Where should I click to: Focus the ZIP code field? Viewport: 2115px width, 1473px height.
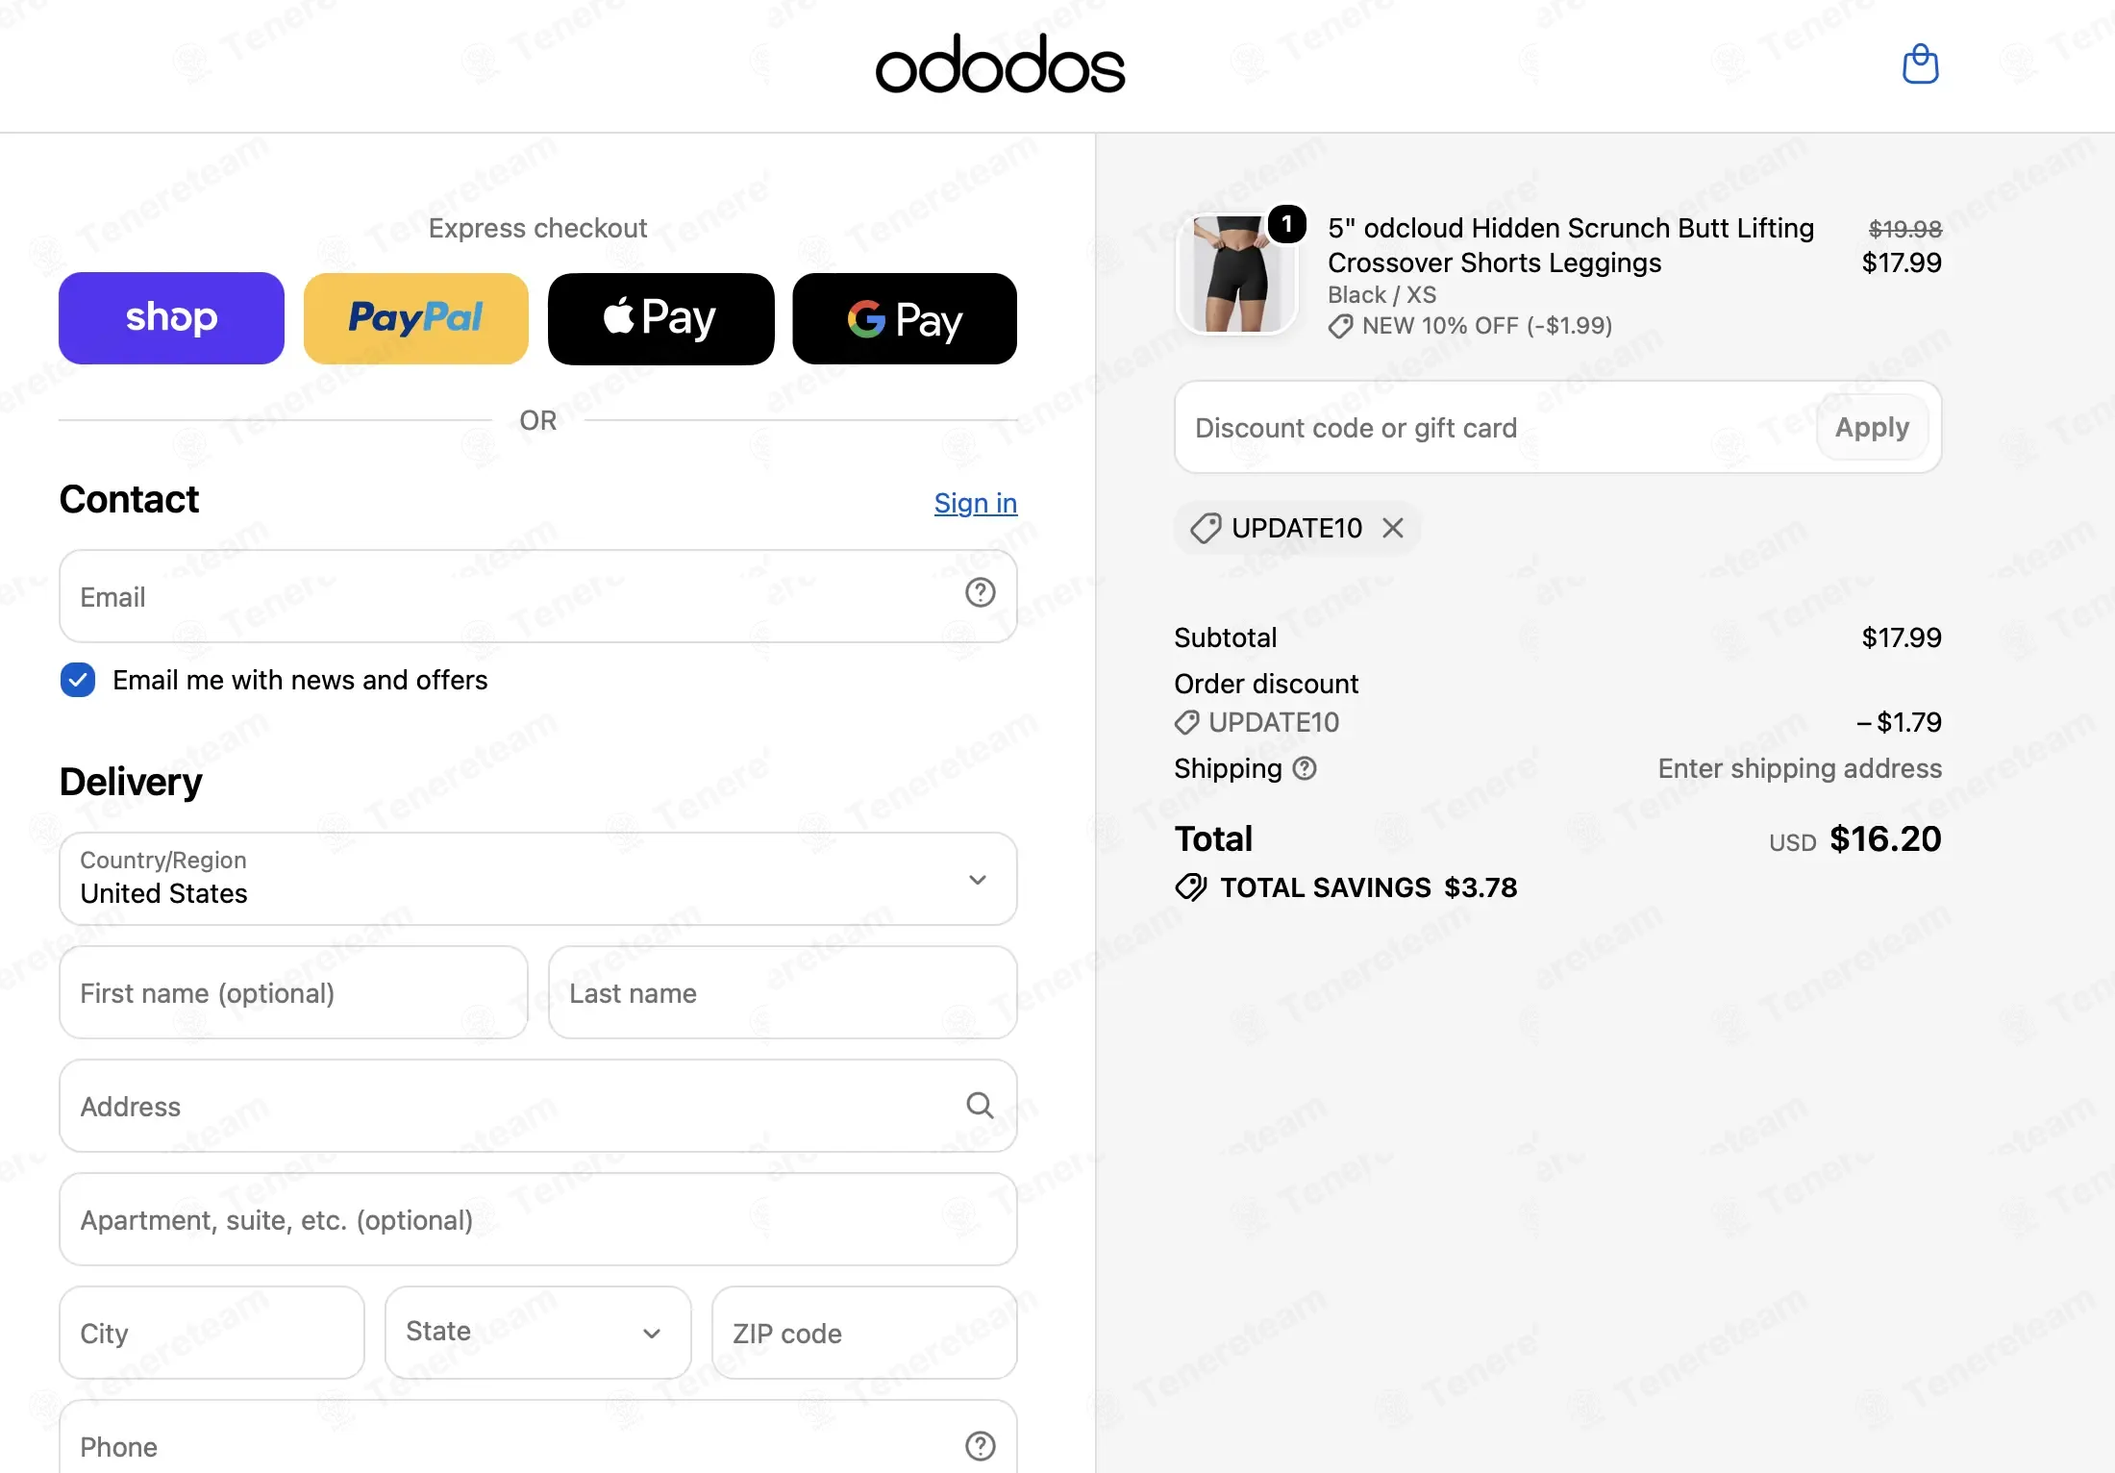[864, 1333]
